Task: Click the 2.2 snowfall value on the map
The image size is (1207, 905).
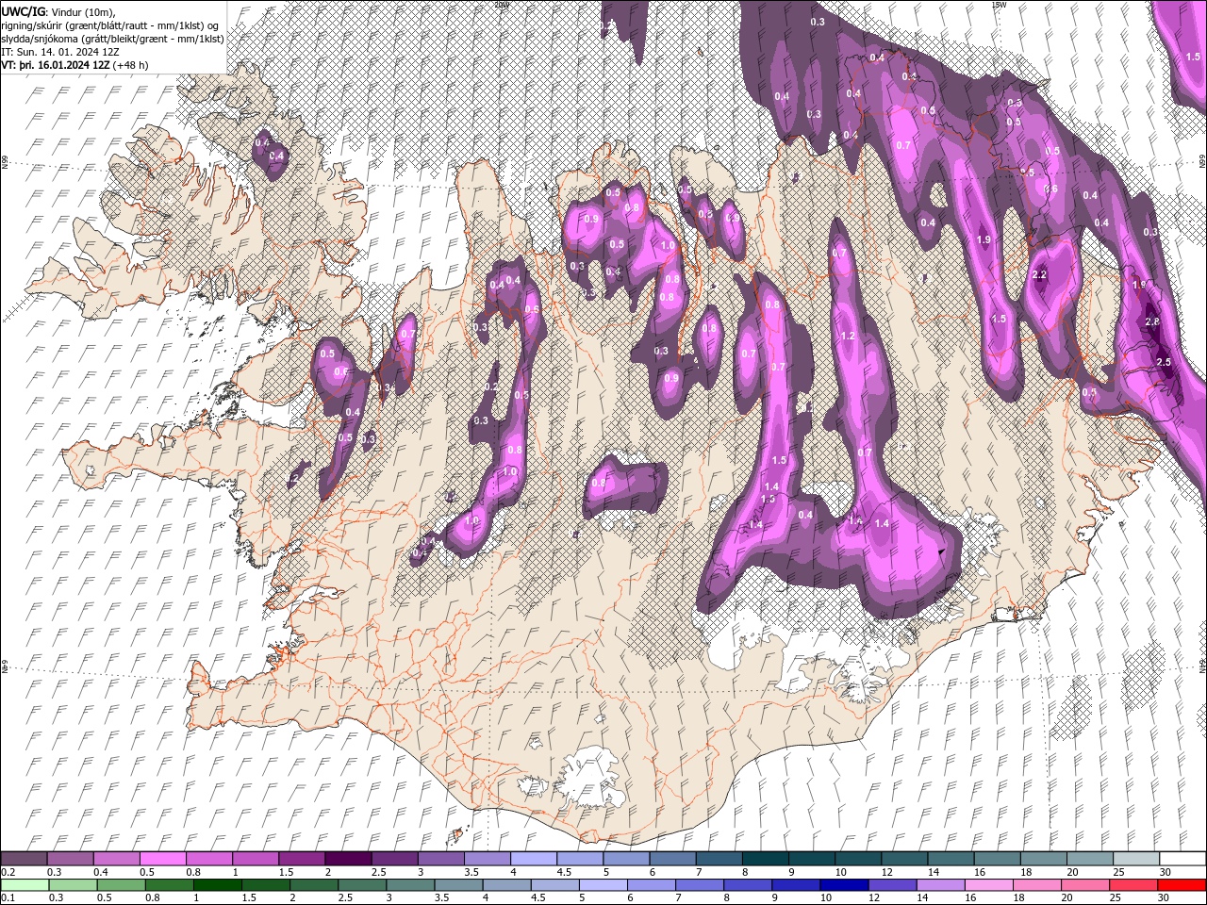Action: click(x=1040, y=275)
